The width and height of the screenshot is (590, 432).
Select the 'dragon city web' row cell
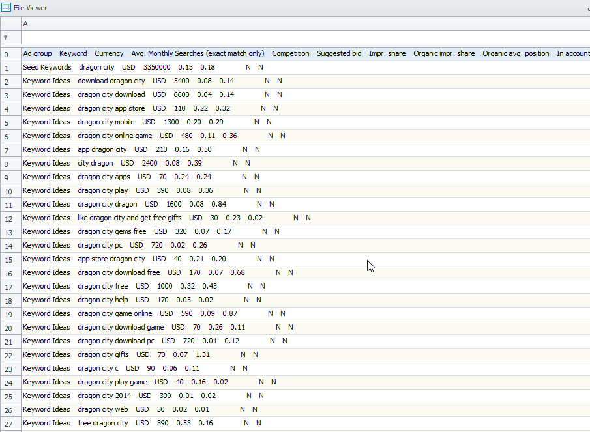coord(306,409)
